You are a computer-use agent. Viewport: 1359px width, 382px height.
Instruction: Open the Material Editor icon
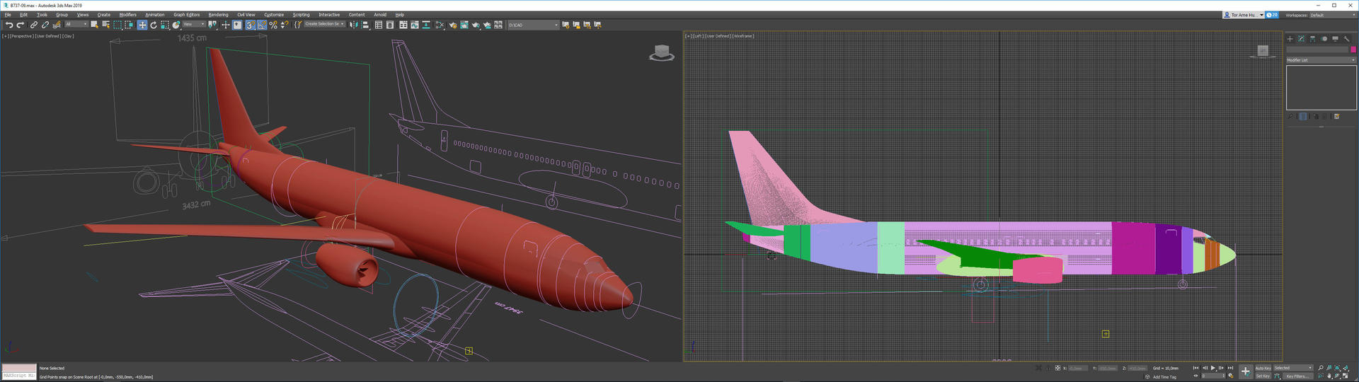point(440,25)
